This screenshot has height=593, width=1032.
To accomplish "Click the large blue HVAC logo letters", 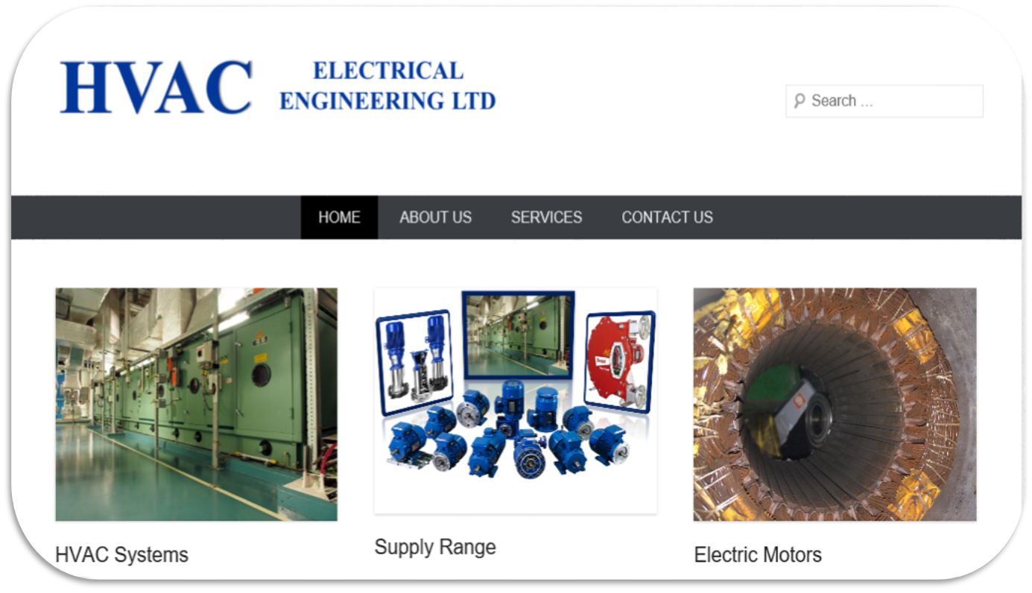I will 156,87.
